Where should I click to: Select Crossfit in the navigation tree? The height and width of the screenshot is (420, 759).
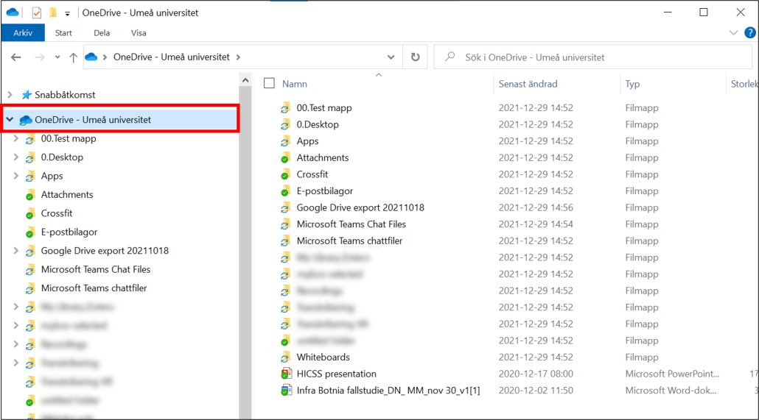pyautogui.click(x=57, y=213)
